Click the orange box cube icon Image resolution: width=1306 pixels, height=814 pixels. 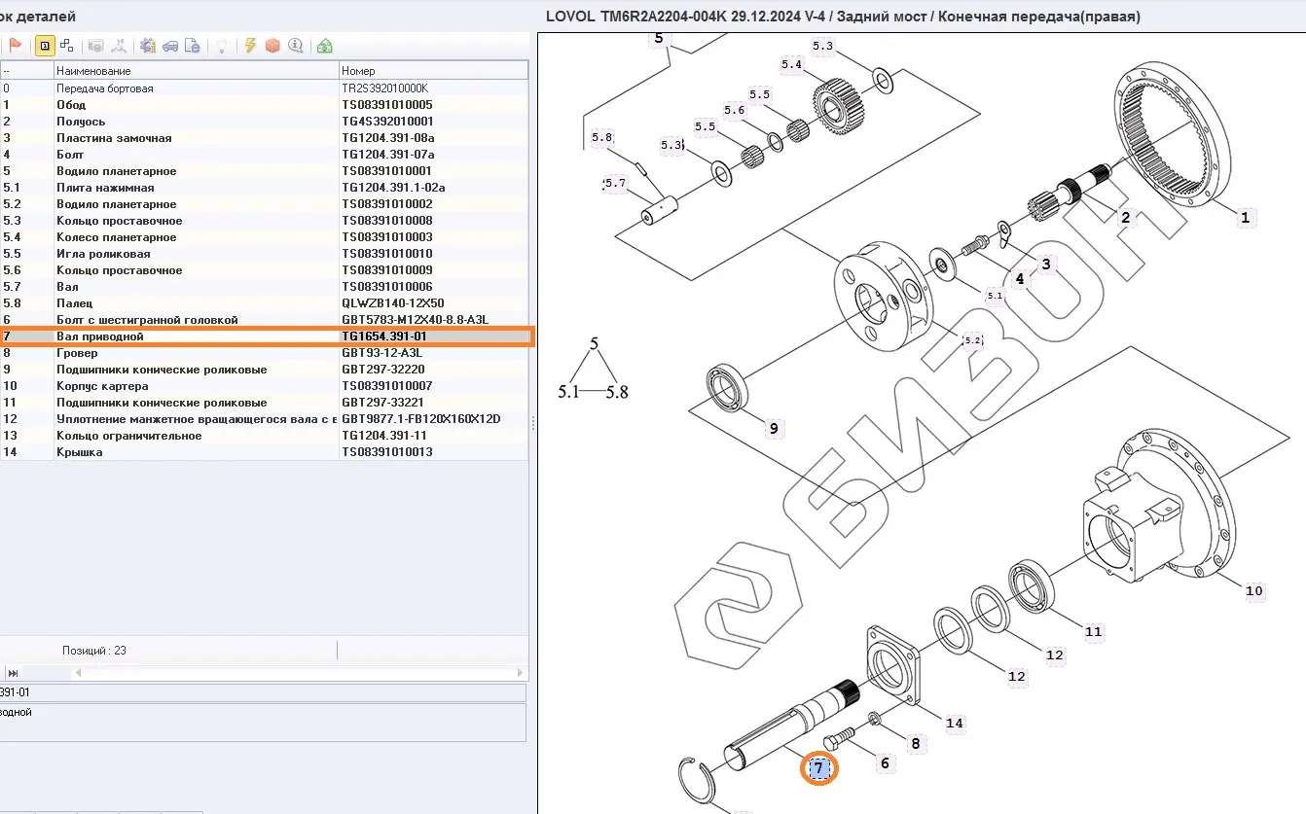point(272,46)
